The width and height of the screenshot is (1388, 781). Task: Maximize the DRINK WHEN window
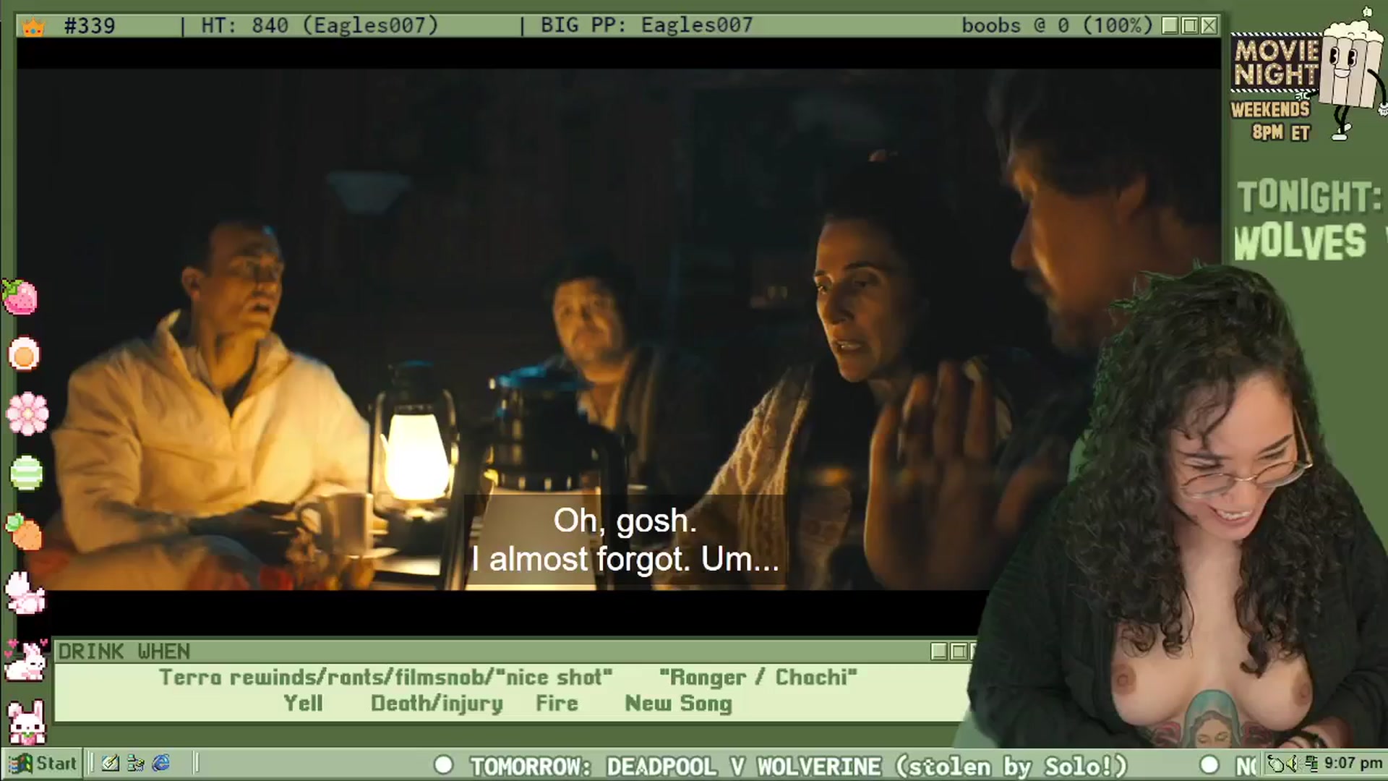[959, 652]
